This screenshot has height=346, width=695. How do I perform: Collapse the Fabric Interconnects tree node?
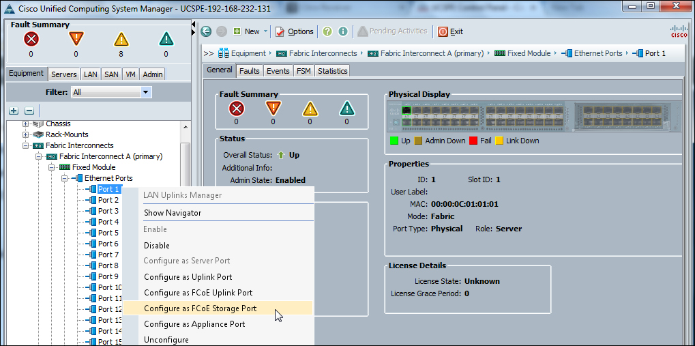tap(26, 145)
